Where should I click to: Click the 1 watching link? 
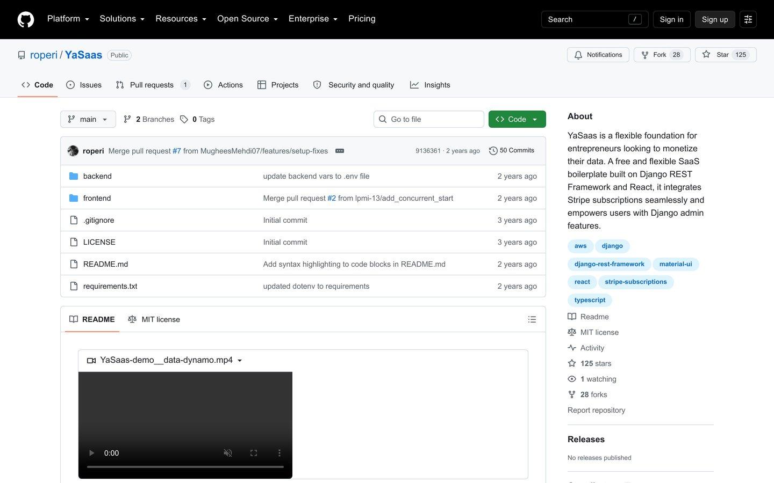[592, 379]
